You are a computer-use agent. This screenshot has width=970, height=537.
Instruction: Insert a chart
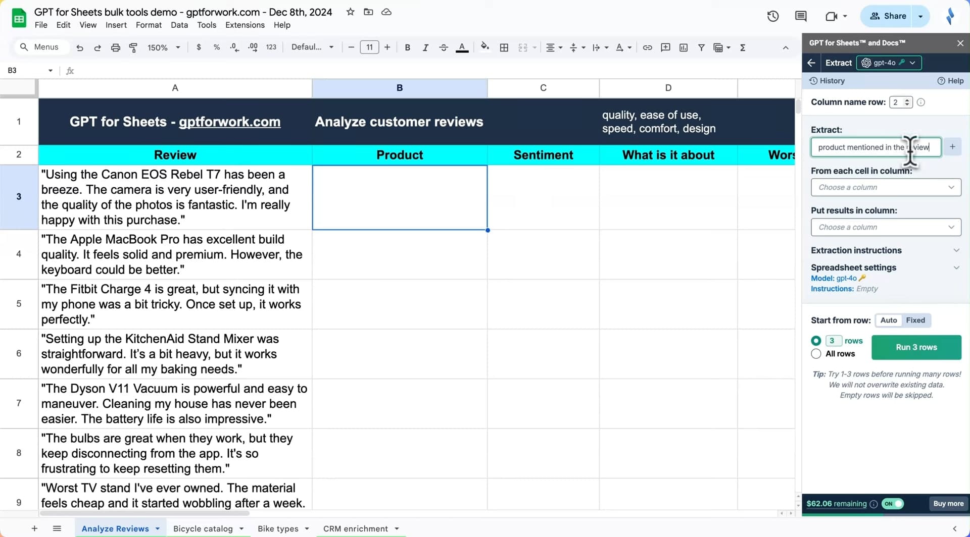tap(684, 47)
